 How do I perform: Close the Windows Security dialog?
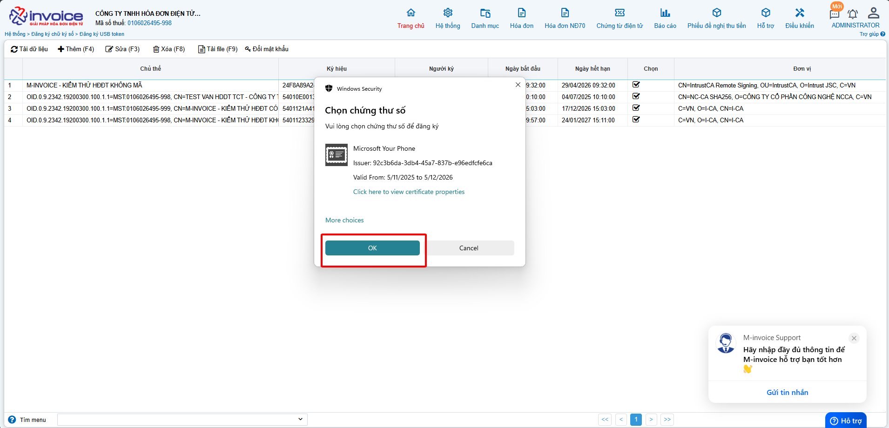[518, 85]
